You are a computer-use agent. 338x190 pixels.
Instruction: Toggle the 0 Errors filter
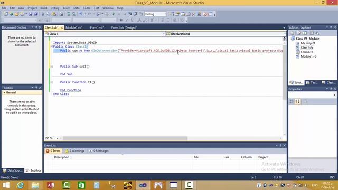[53, 151]
